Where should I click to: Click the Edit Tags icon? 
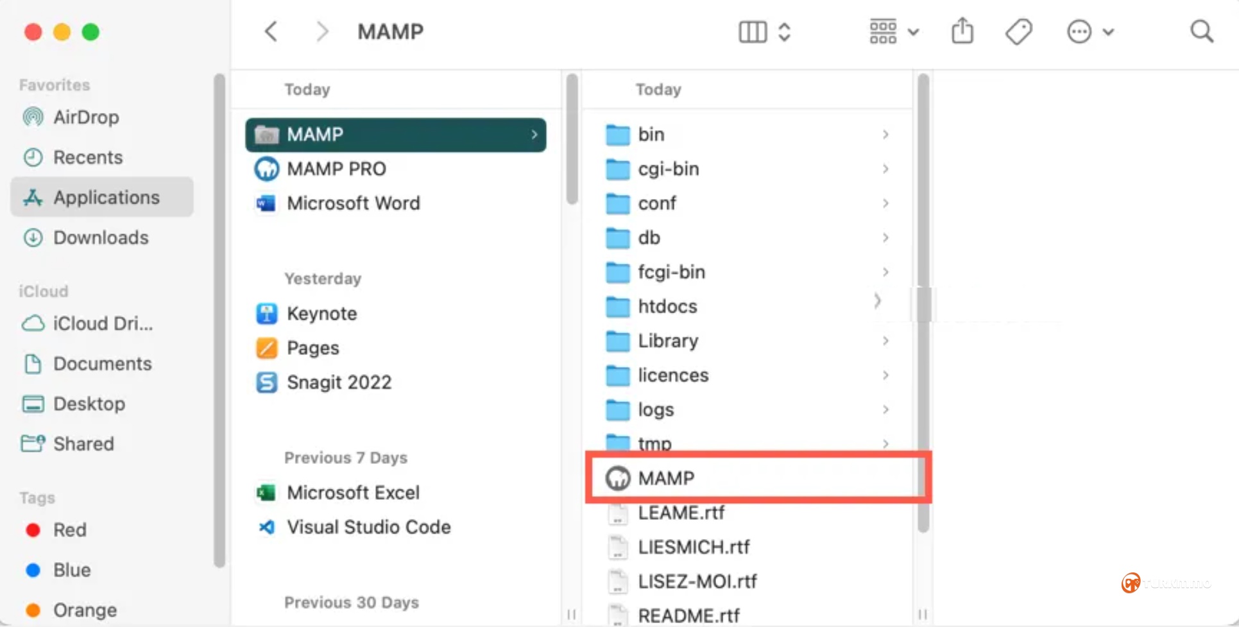coord(1018,31)
